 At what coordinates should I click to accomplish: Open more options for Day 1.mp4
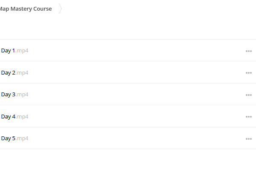[248, 51]
